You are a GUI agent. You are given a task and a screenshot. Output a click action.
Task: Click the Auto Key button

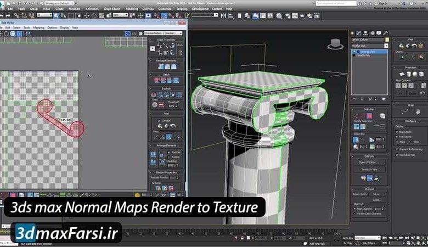(348, 238)
